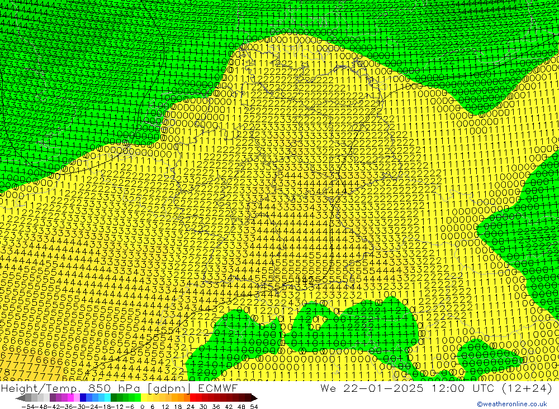Pick the dark green swatch at legend value -12

113,398
